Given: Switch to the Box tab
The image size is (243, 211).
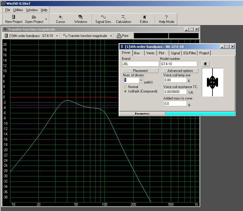Looking at the screenshot, I should 137,53.
